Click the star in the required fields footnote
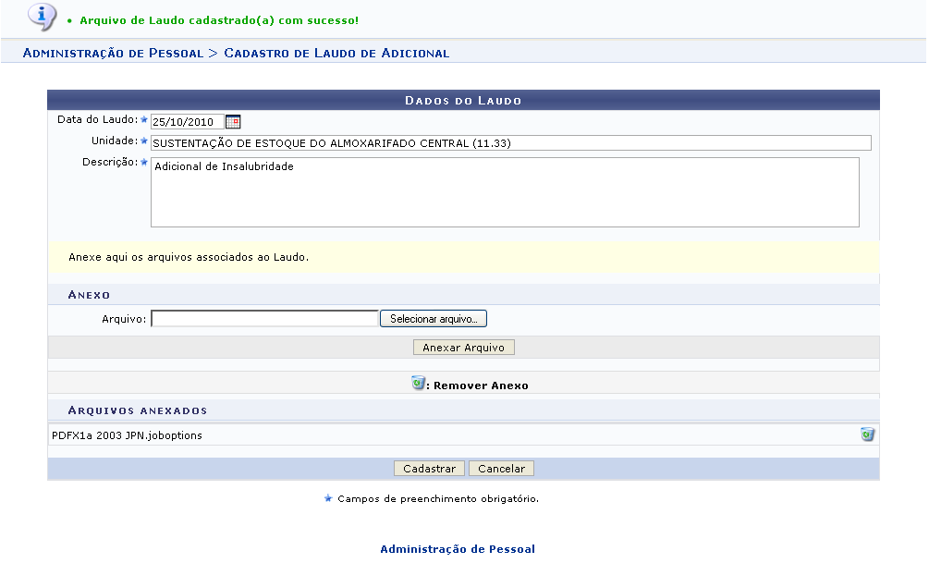The image size is (929, 563). point(328,498)
